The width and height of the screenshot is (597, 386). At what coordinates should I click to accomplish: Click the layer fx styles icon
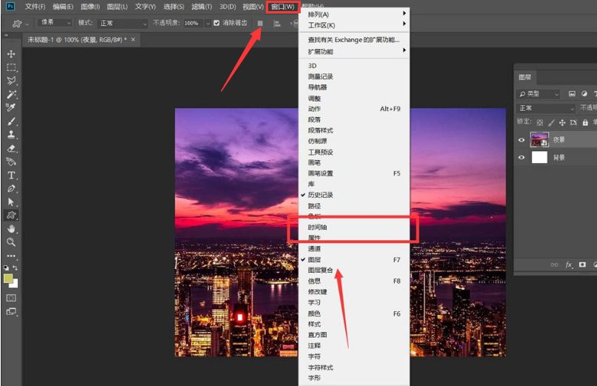[569, 264]
